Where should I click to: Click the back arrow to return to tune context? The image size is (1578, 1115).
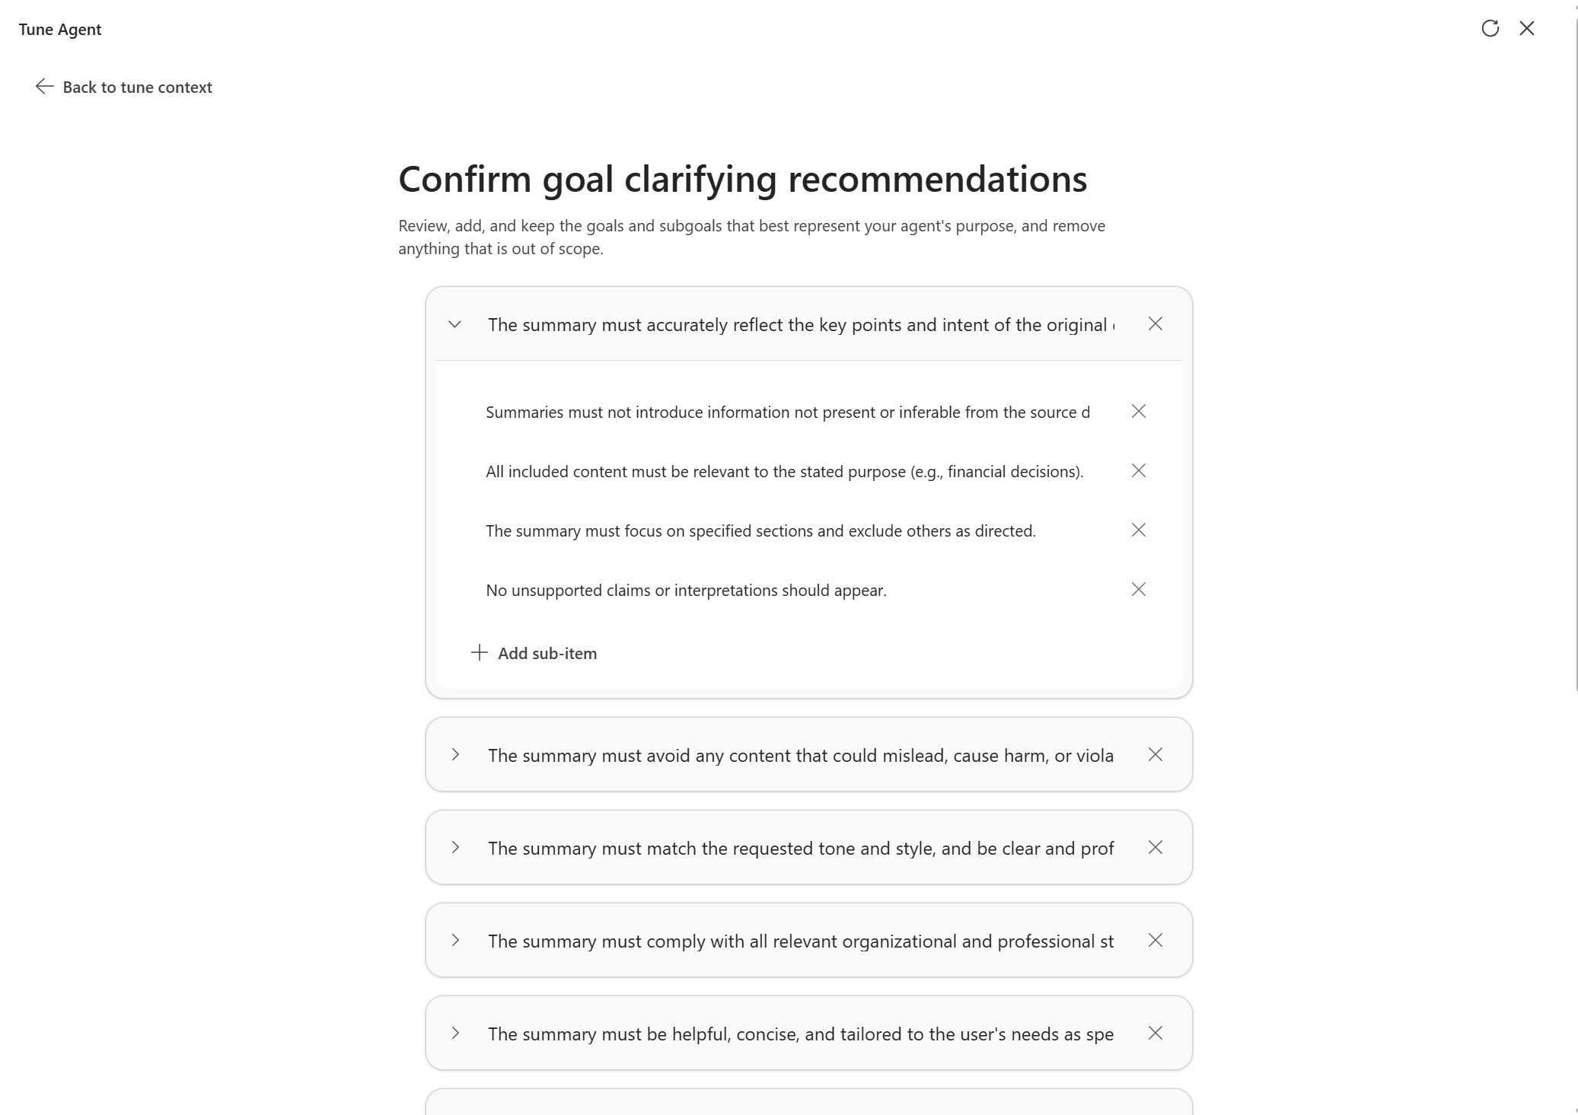point(45,87)
